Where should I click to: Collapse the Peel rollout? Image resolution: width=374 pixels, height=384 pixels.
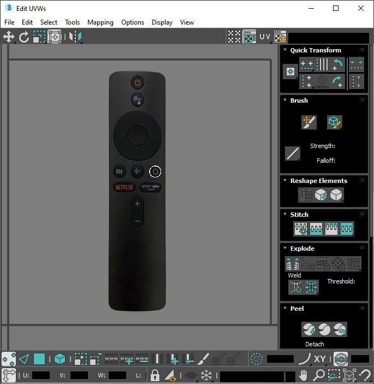(285, 308)
